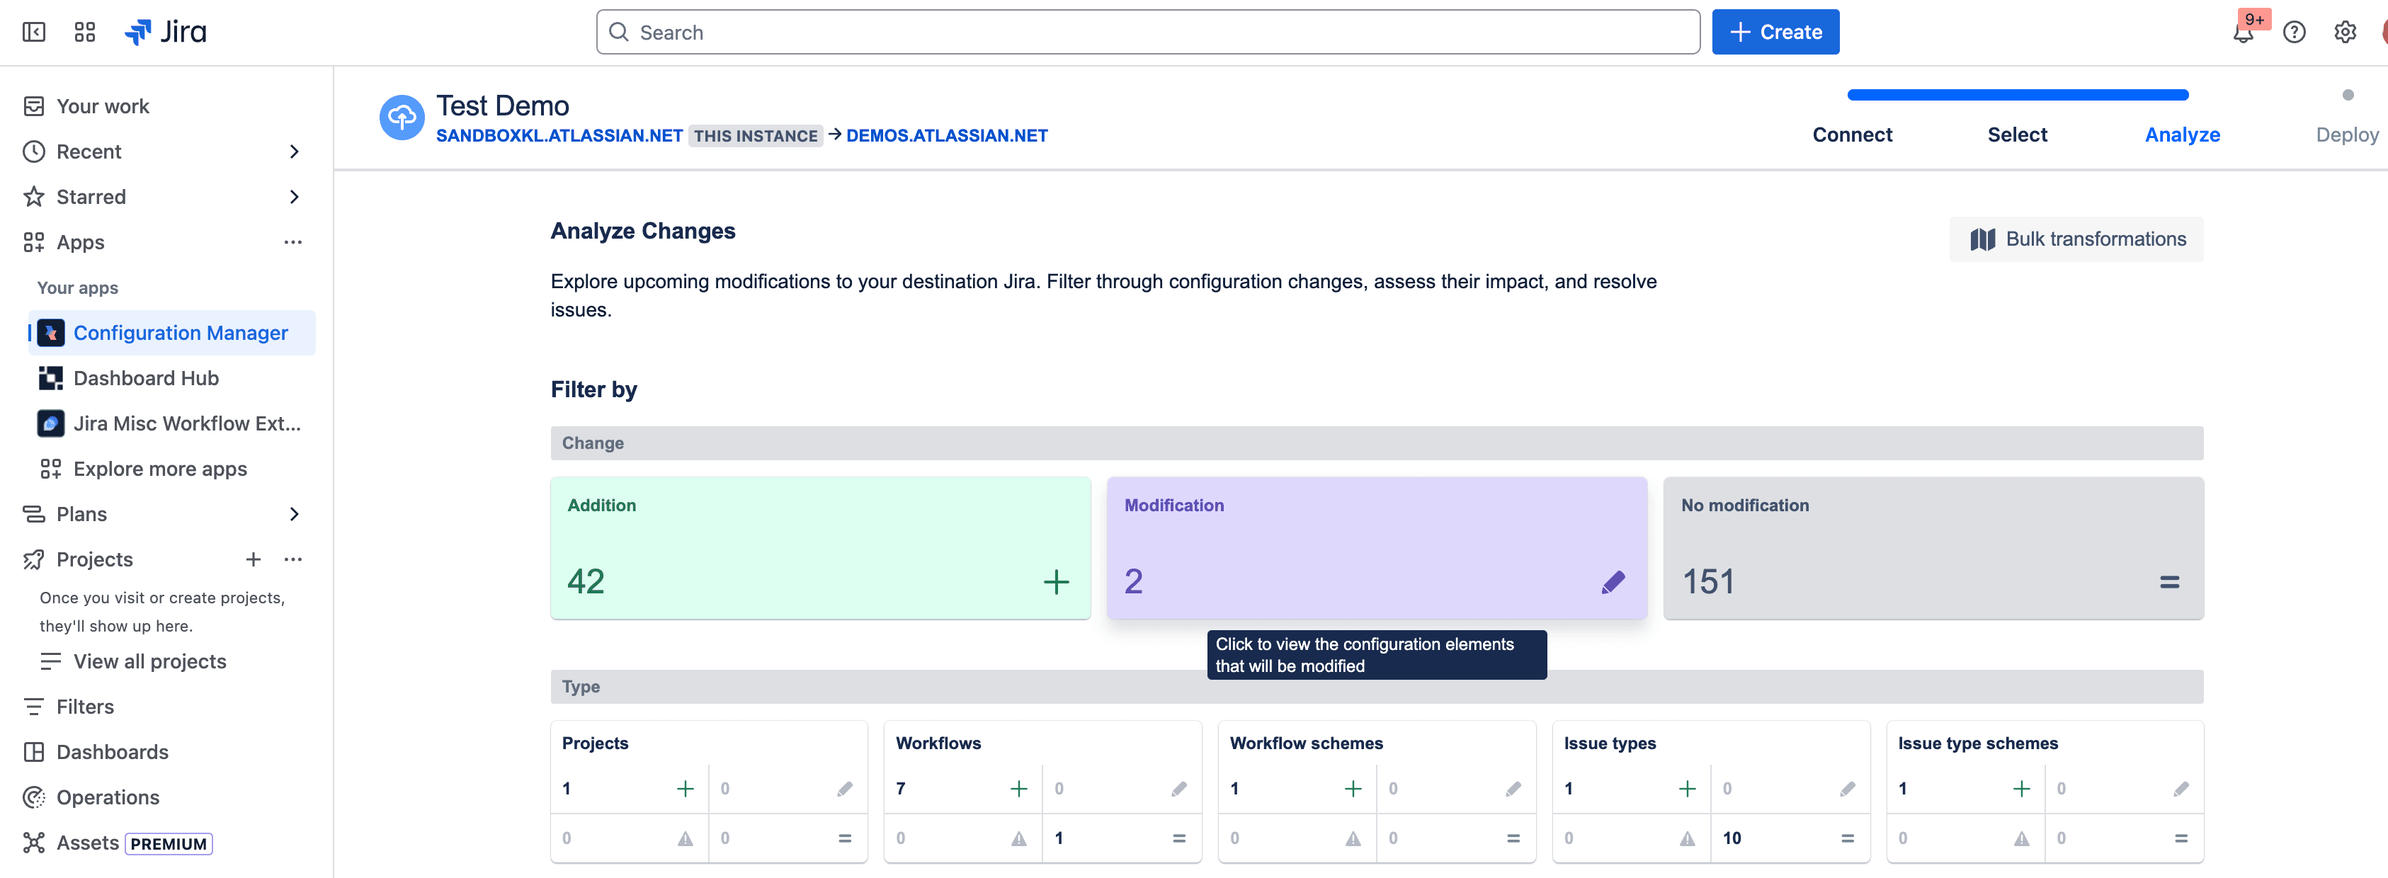The height and width of the screenshot is (878, 2388).
Task: Open the notifications bell
Action: tap(2242, 33)
